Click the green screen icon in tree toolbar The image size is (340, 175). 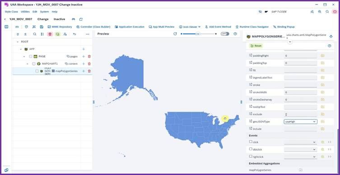(x=57, y=34)
